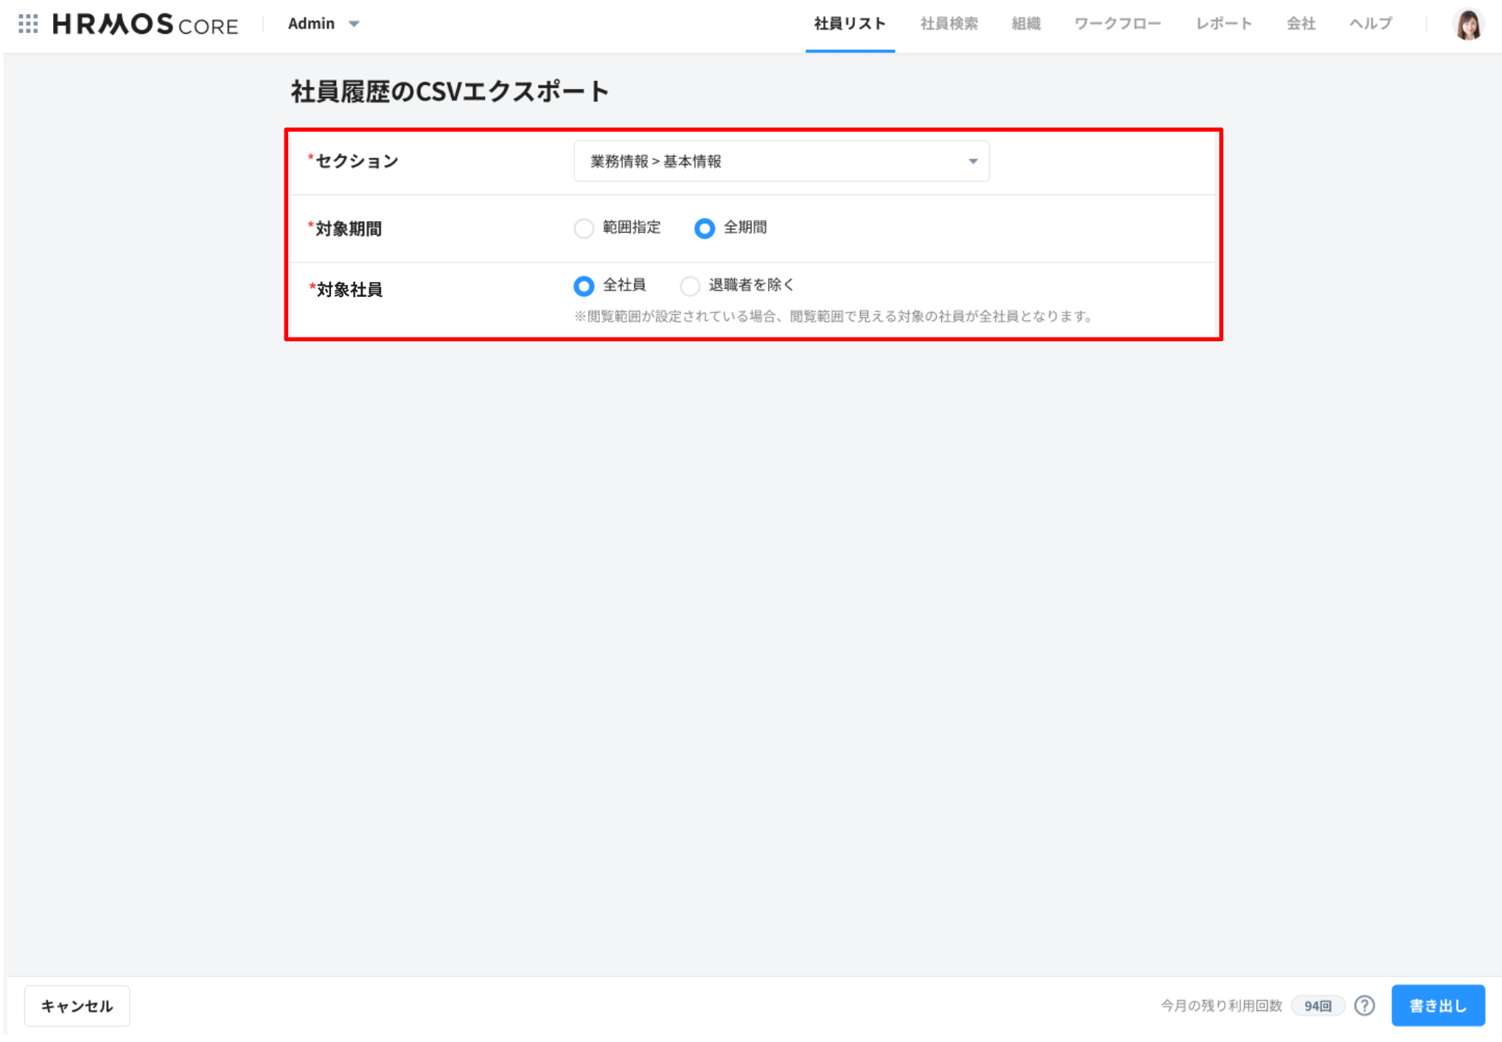The height and width of the screenshot is (1042, 1502).
Task: Click the キャンセル button
Action: pos(77,1006)
